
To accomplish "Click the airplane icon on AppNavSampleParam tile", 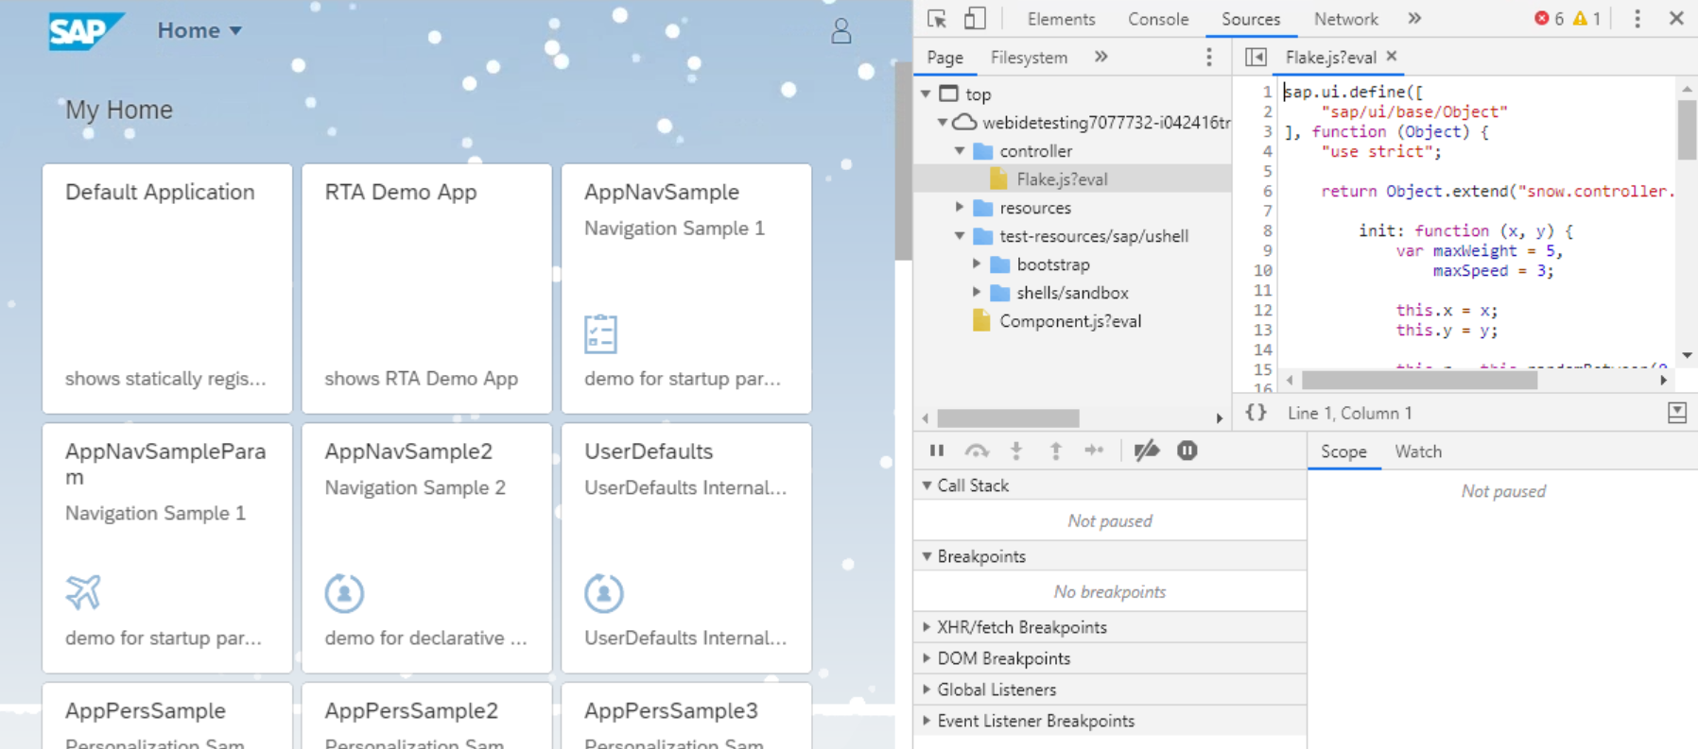I will click(83, 592).
